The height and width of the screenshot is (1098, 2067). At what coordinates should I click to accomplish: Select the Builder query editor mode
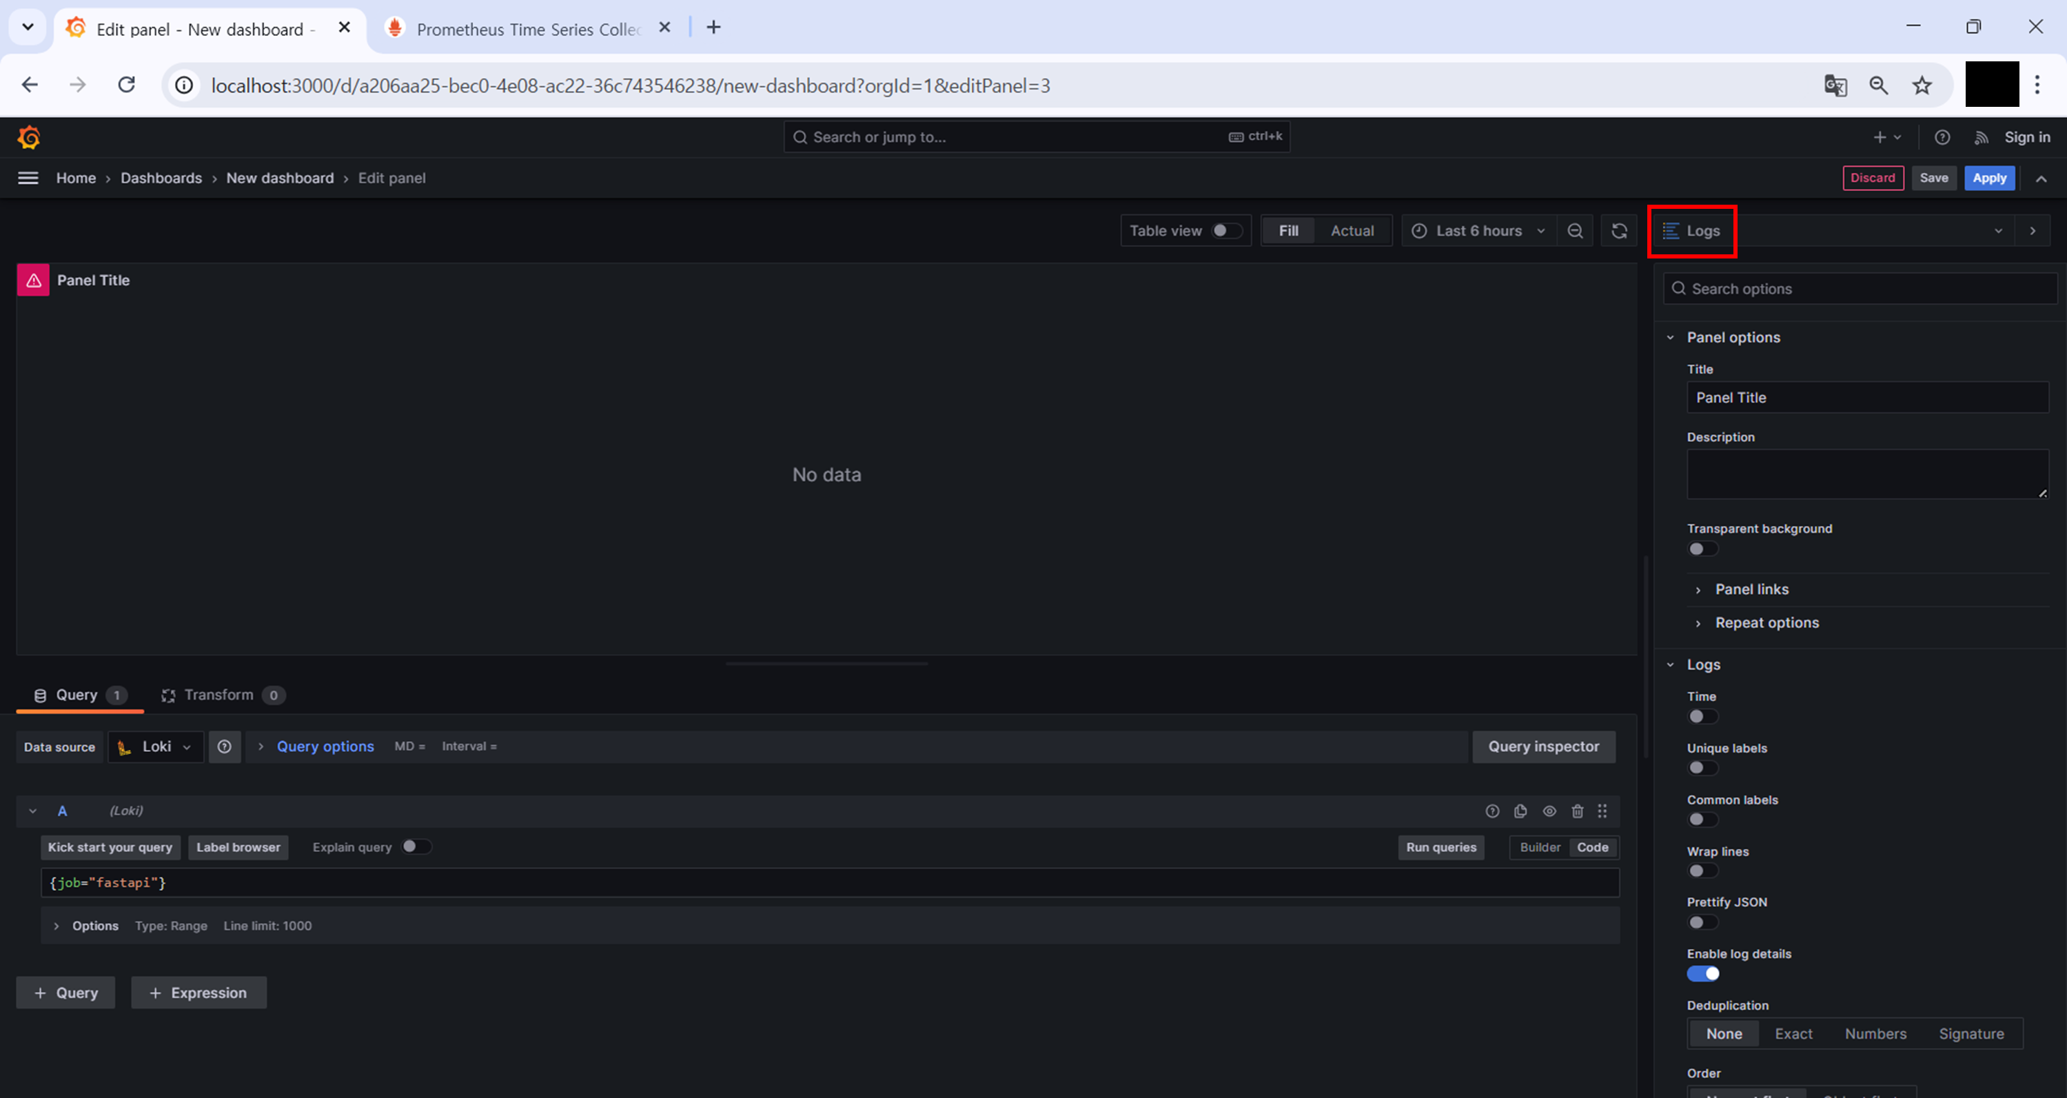1539,848
